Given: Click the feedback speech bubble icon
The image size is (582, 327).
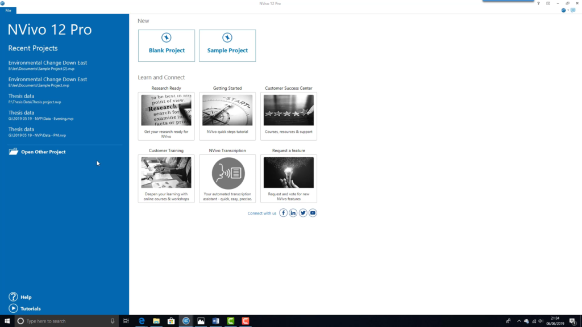Looking at the screenshot, I should (573, 10).
